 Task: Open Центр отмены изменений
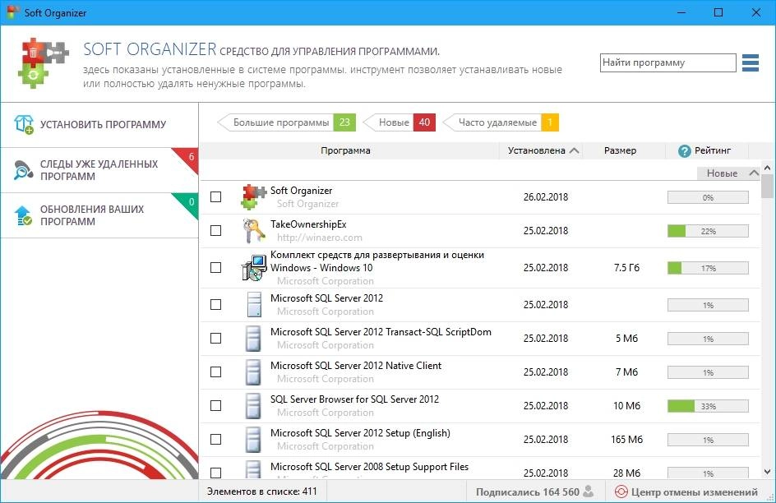point(686,491)
